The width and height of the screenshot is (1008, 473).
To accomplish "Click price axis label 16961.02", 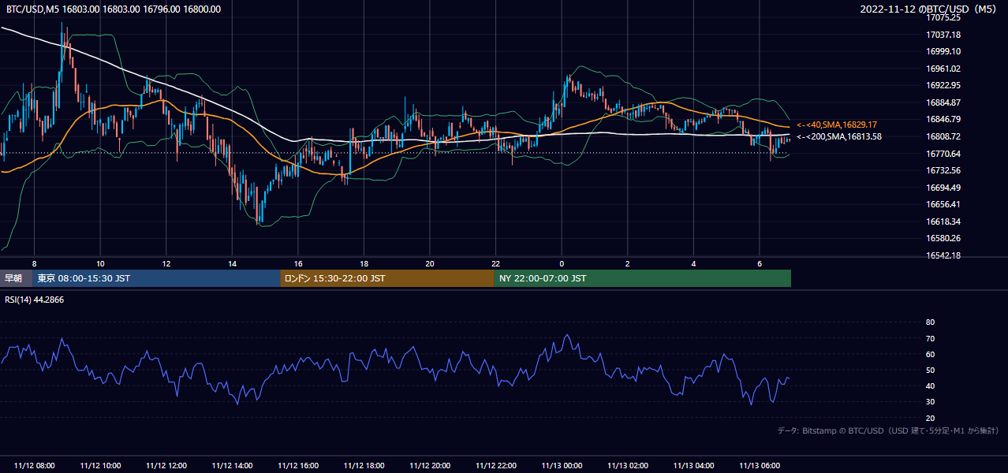I will (x=943, y=69).
